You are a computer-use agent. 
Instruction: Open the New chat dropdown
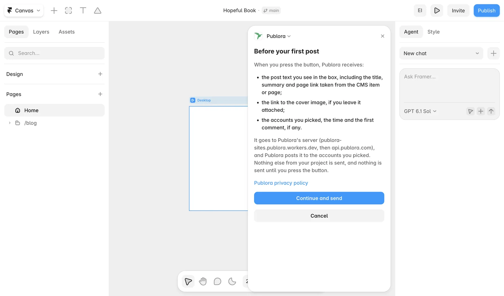coord(441,53)
